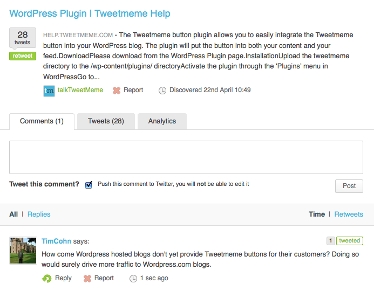The width and height of the screenshot is (374, 291).
Task: Click the clock icon next to 1 sec ago
Action: [x=133, y=279]
